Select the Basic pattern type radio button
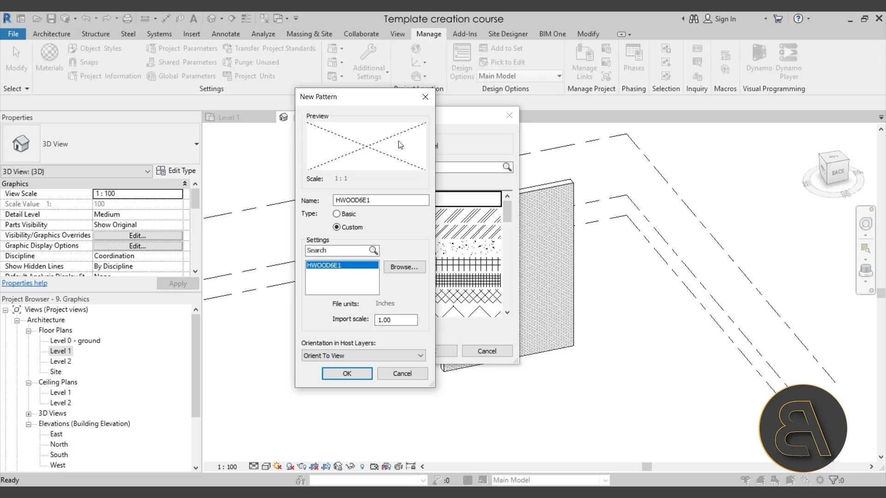The image size is (886, 498). [336, 213]
